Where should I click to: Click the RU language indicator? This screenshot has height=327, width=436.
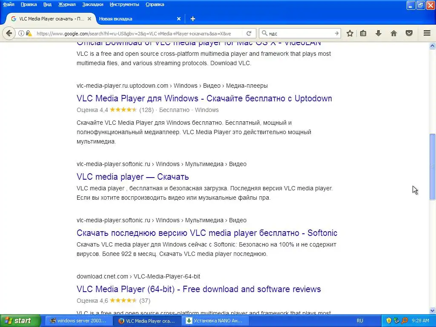(360, 321)
